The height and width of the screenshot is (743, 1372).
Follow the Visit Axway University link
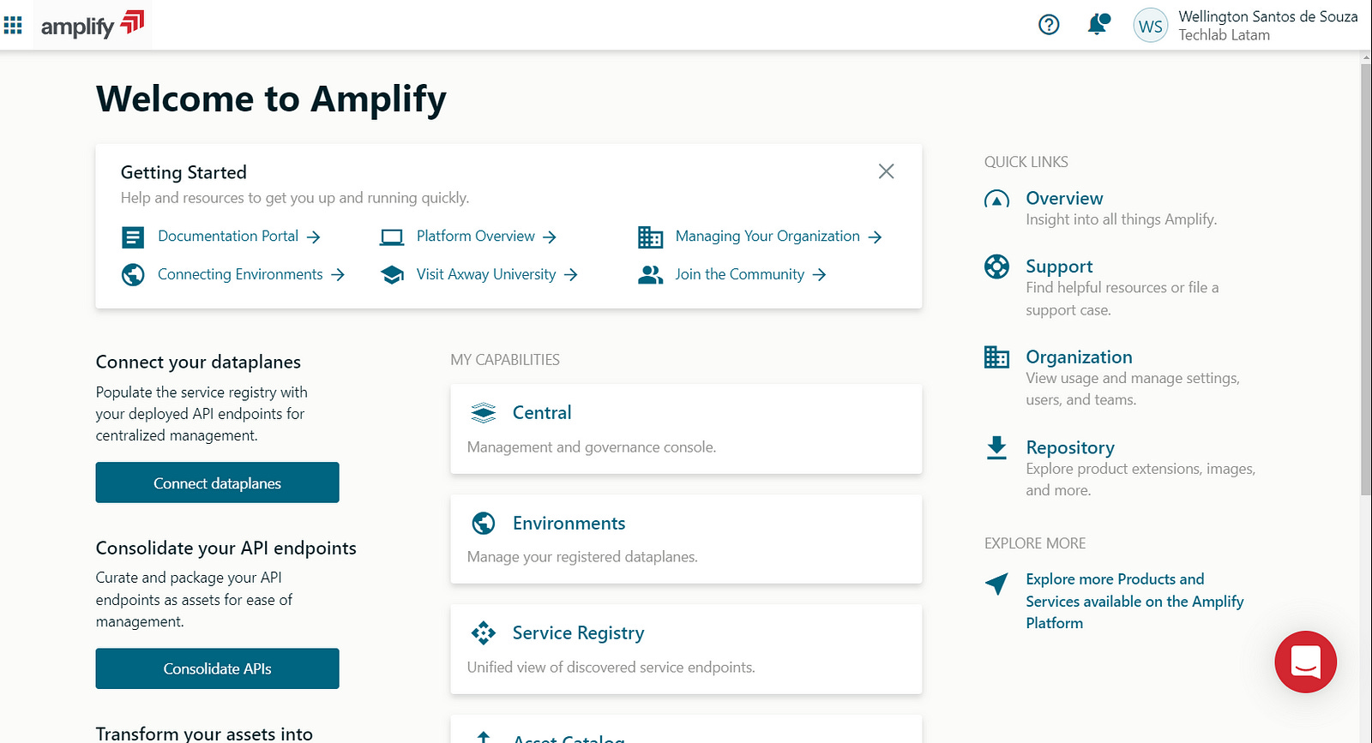tap(486, 274)
